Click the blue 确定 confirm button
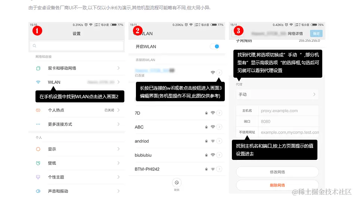 tap(316, 33)
